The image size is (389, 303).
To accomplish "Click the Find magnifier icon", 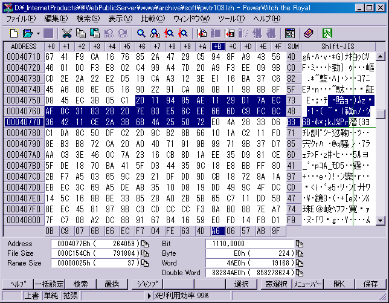I will coord(141,33).
